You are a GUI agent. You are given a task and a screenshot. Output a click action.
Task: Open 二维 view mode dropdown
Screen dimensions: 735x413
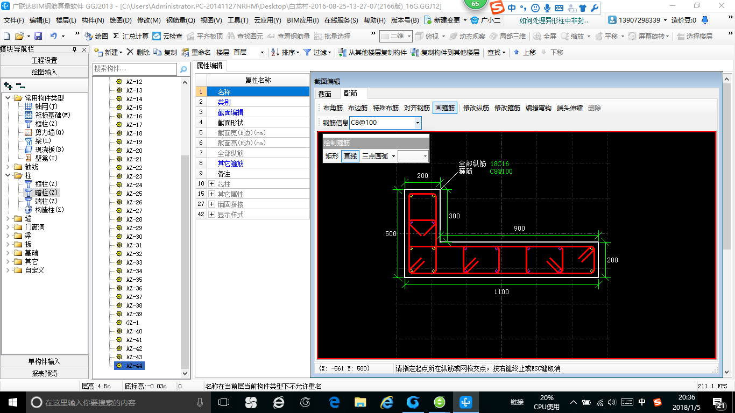pyautogui.click(x=409, y=36)
